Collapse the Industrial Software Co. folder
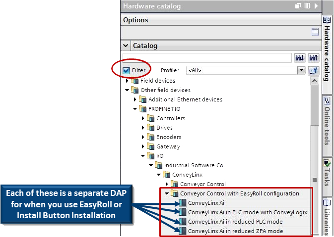 (151, 165)
